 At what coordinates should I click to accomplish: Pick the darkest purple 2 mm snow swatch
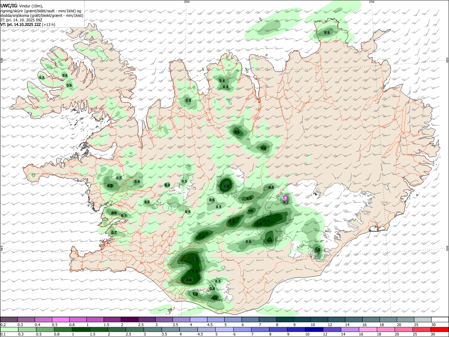coord(129,319)
